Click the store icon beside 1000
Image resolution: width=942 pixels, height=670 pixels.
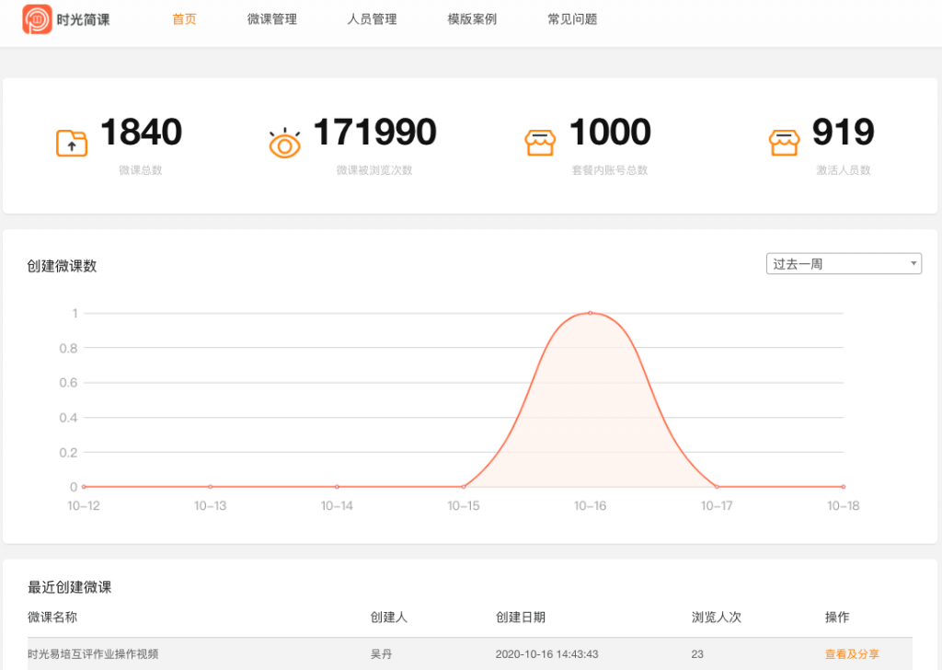click(540, 143)
